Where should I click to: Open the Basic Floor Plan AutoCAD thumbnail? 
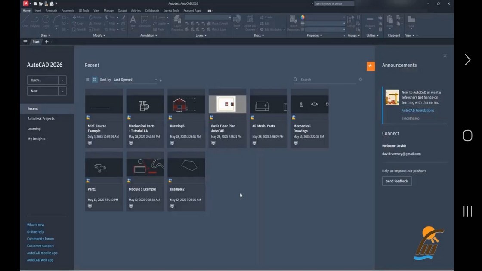click(228, 104)
